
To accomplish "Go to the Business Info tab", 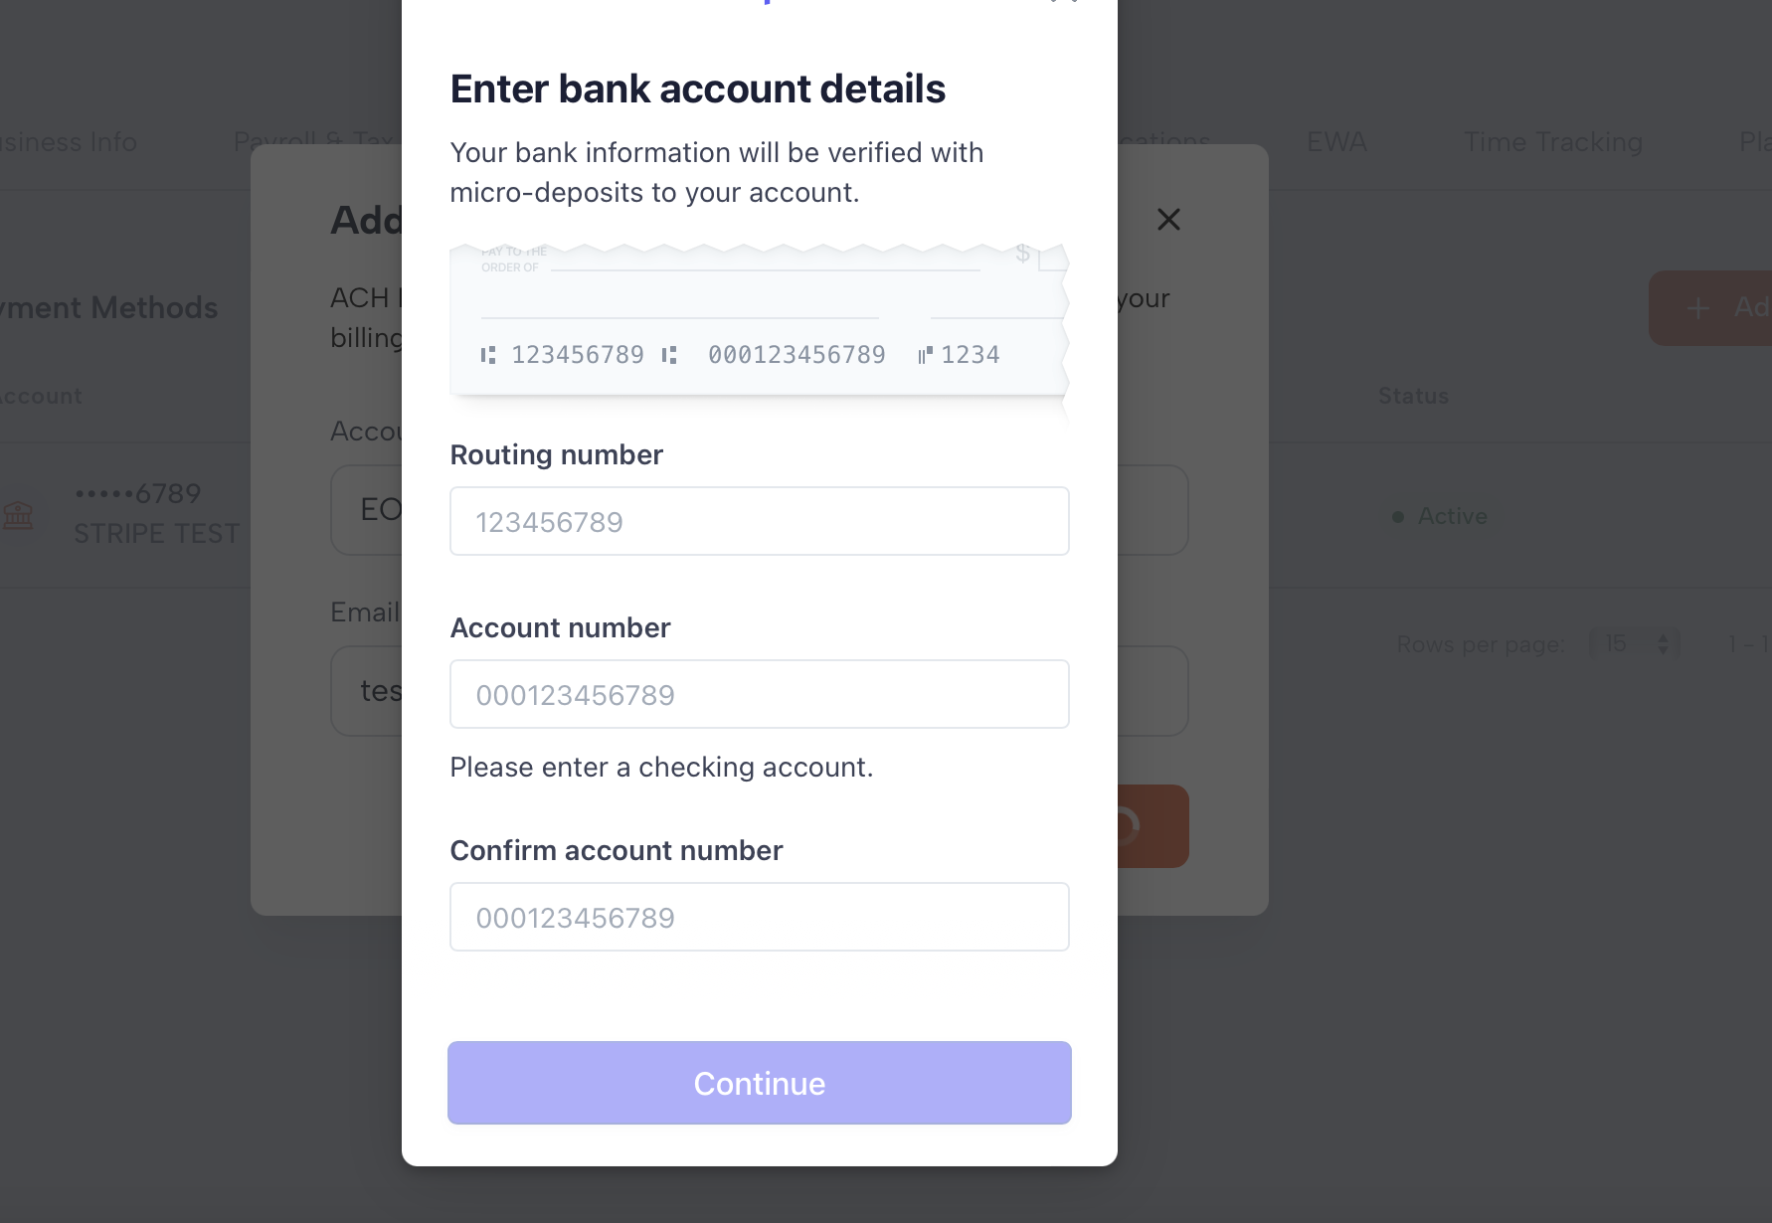I will (68, 142).
